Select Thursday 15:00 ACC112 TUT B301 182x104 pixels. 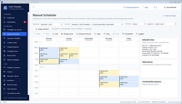109,84
